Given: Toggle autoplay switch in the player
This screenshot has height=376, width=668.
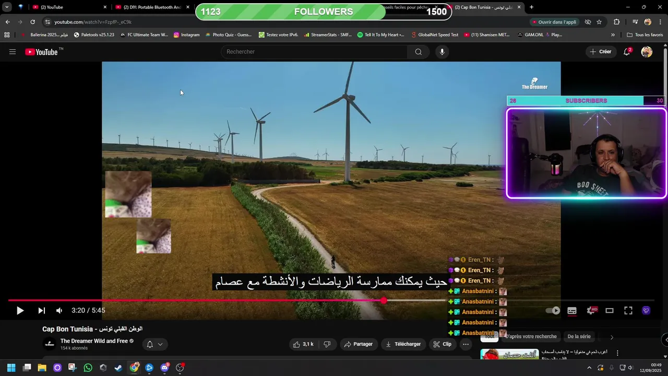Looking at the screenshot, I should pyautogui.click(x=553, y=311).
